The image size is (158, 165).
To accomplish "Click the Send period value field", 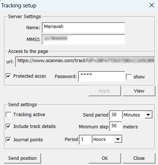I will tap(115, 115).
